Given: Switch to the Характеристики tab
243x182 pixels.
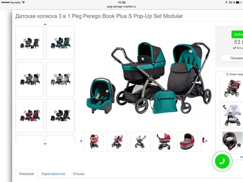Looking at the screenshot, I should (53, 174).
